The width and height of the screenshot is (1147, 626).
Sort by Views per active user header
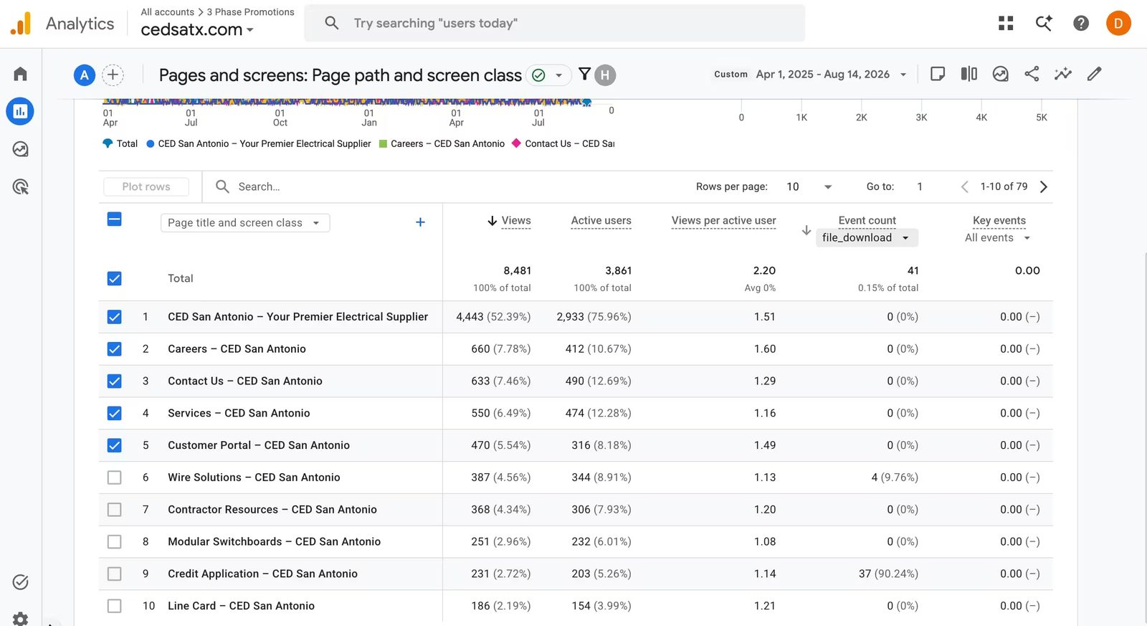[x=723, y=221]
